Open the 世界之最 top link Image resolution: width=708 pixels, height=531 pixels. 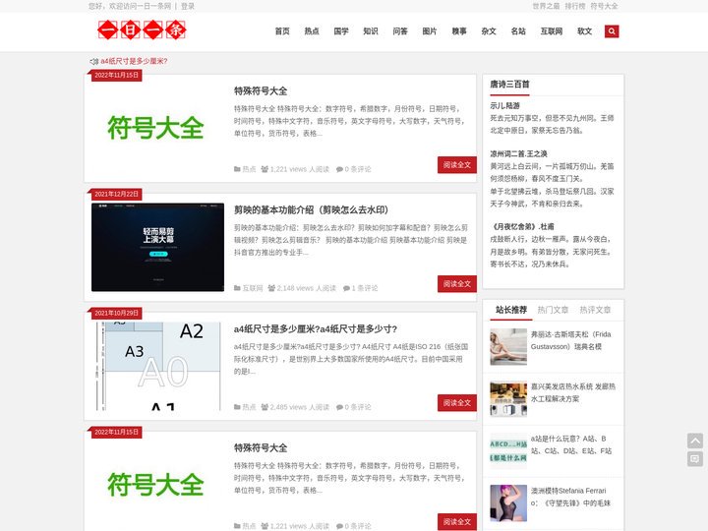(546, 6)
